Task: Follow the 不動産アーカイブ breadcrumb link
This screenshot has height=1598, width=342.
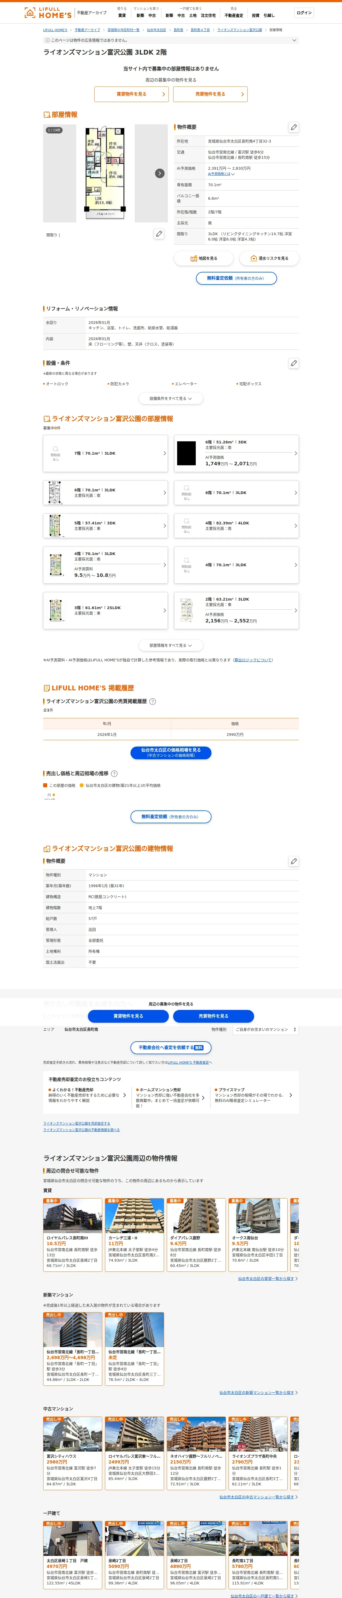Action: 88,30
